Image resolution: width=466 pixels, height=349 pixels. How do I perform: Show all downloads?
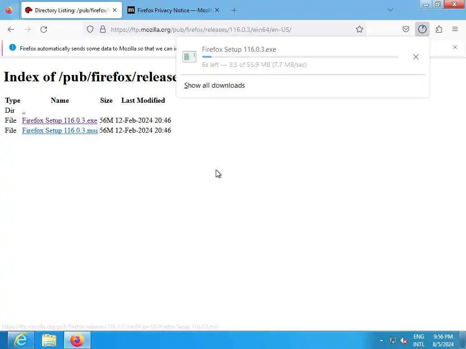point(215,85)
